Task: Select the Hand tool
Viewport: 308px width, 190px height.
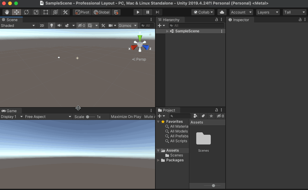Action: tap(7, 12)
